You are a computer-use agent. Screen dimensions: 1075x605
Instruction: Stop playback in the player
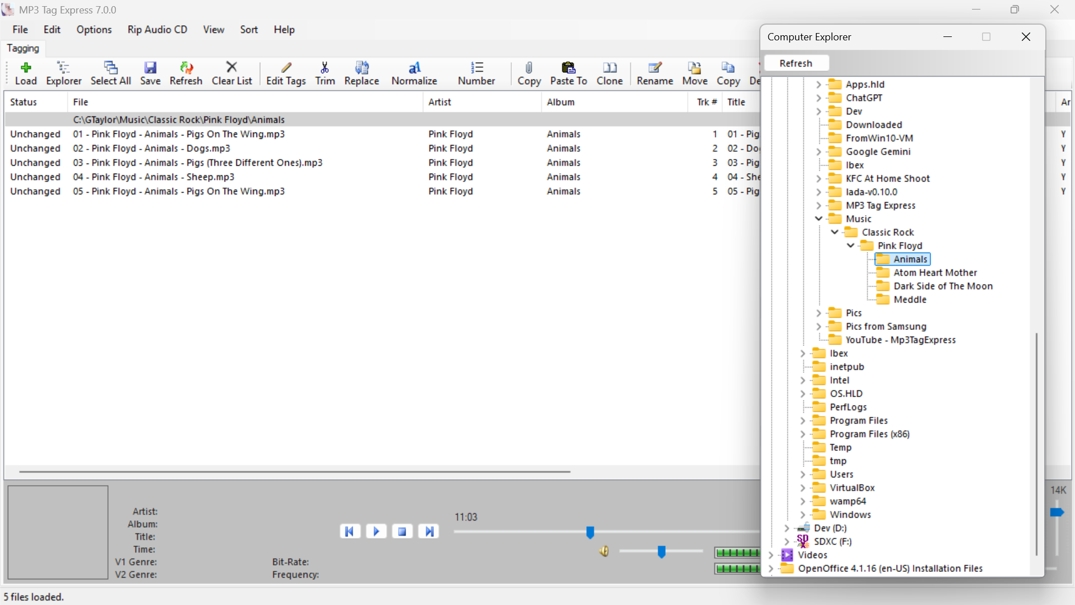coord(402,531)
